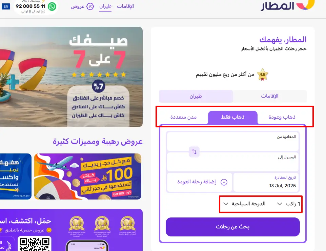Expand the 1 راكب passengers dropdown
This screenshot has height=251, width=326.
click(289, 204)
